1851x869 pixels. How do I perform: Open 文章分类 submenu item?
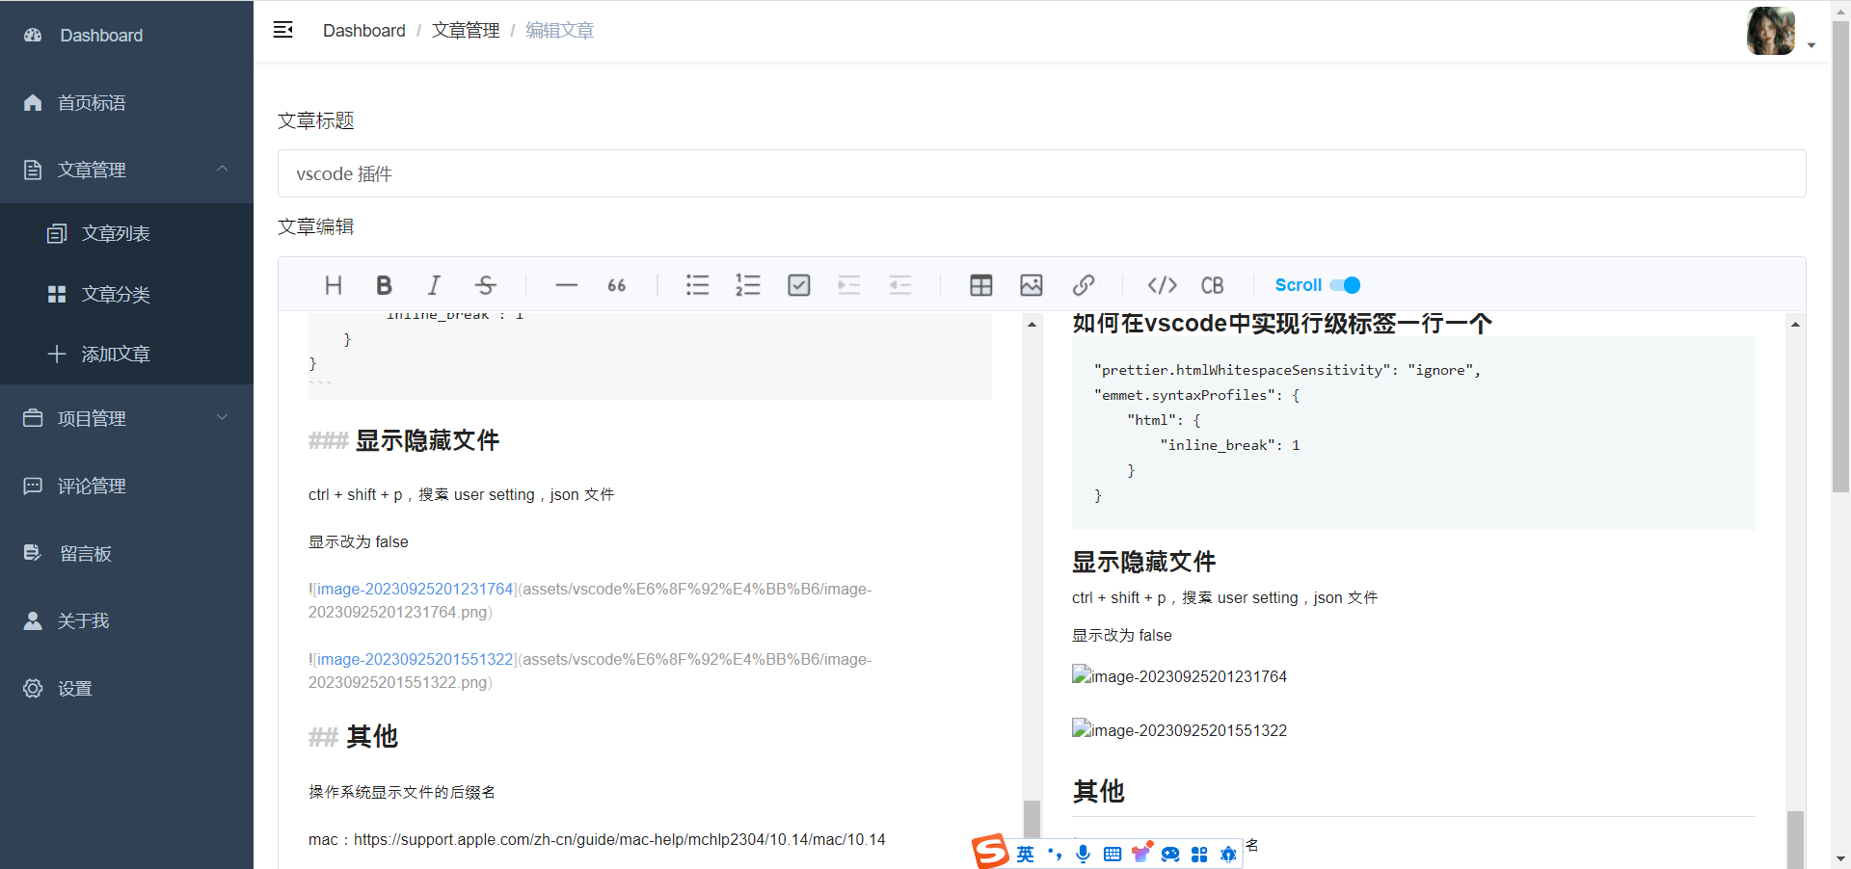(126, 294)
